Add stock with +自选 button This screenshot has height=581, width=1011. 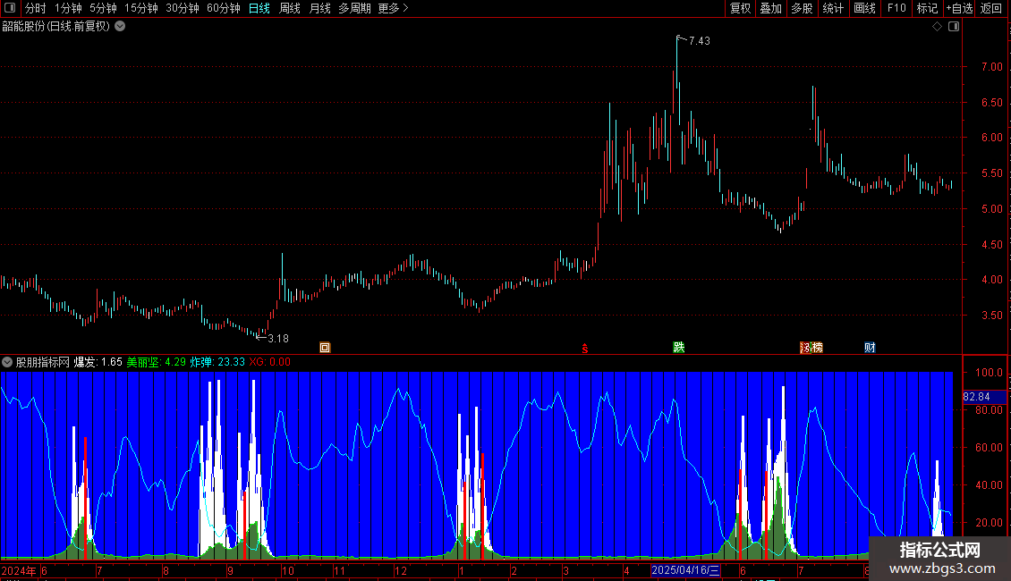pyautogui.click(x=959, y=8)
